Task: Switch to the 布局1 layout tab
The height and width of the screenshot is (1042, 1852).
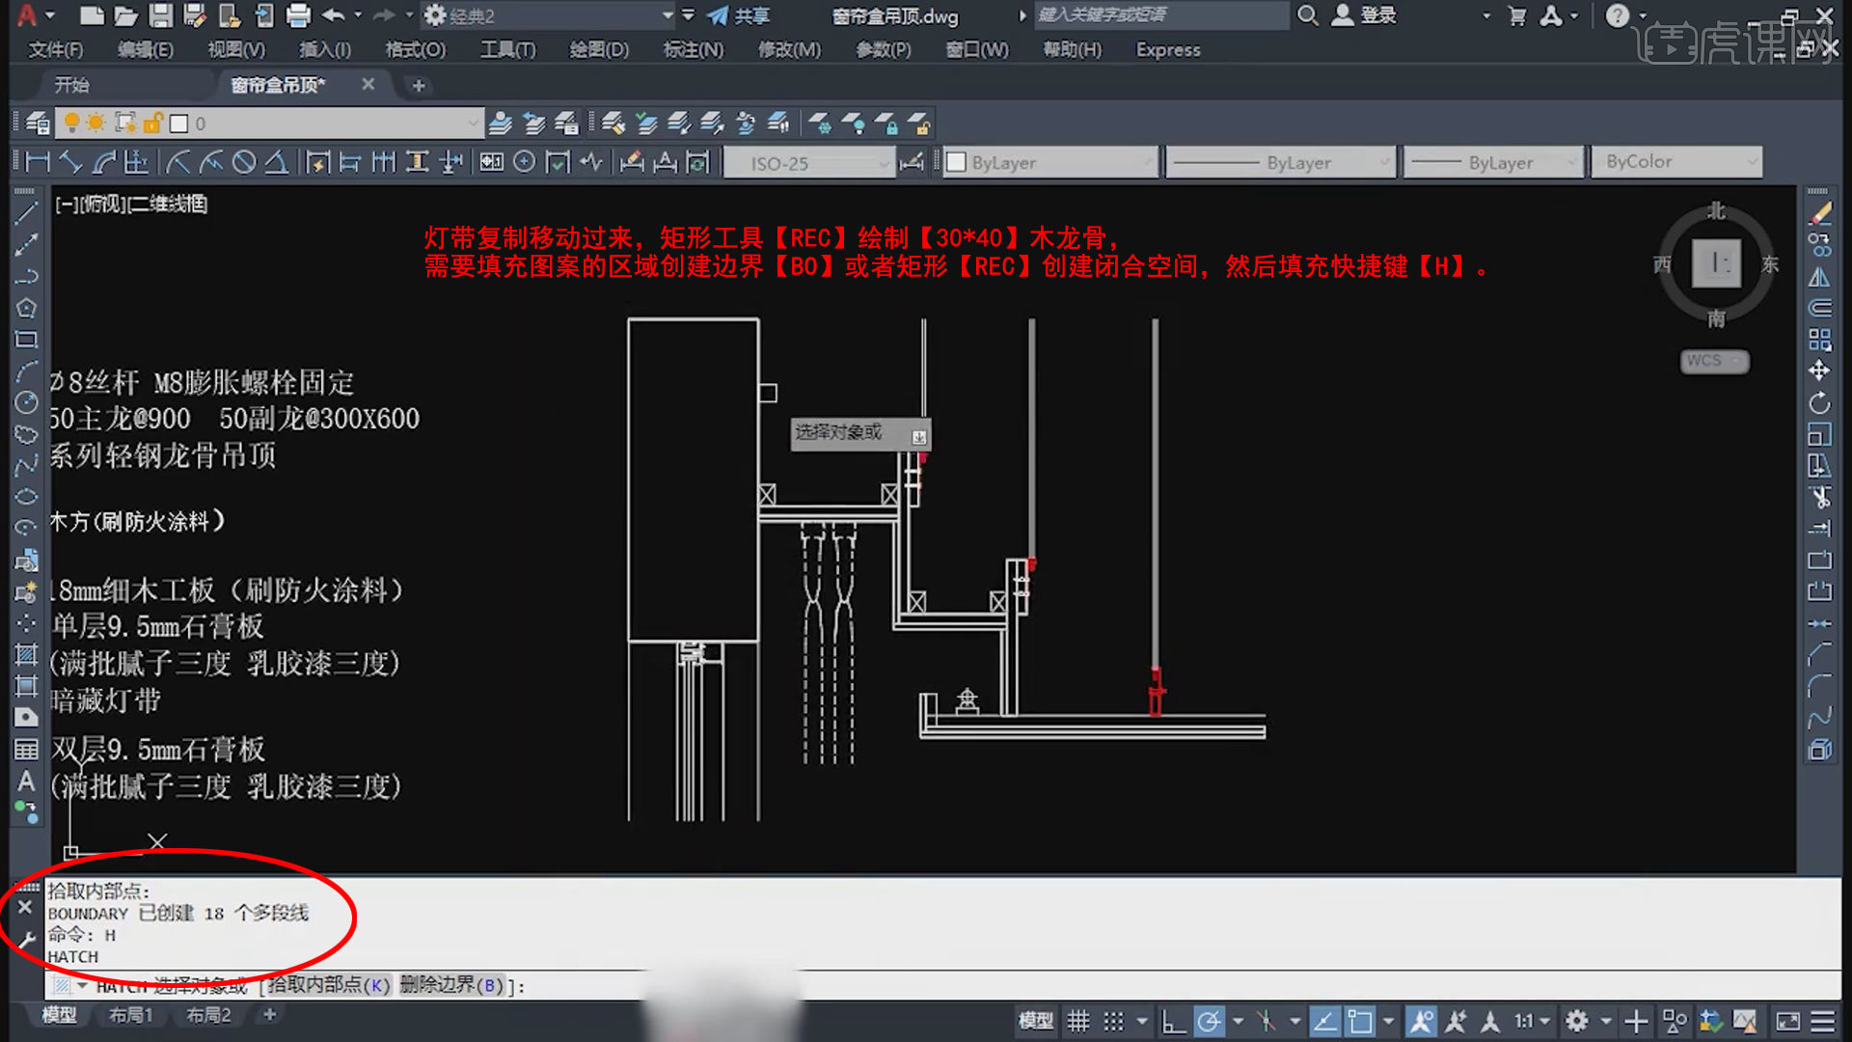Action: pyautogui.click(x=130, y=1015)
